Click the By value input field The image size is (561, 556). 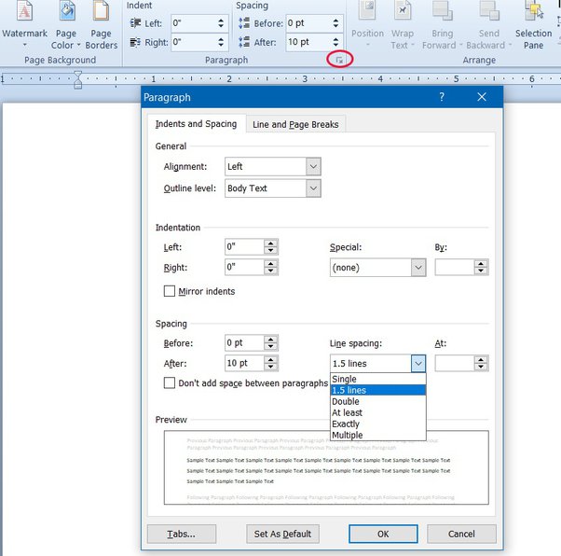(455, 267)
